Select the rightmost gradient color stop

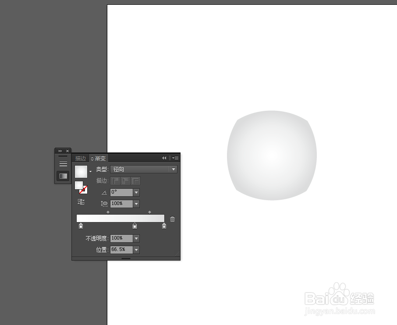(164, 226)
